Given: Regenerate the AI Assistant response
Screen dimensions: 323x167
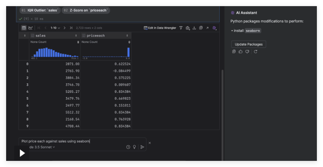Looking at the screenshot, I should point(255,52).
